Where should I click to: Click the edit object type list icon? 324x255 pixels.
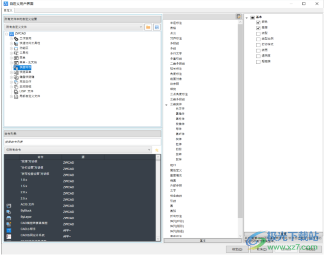[x=239, y=17]
